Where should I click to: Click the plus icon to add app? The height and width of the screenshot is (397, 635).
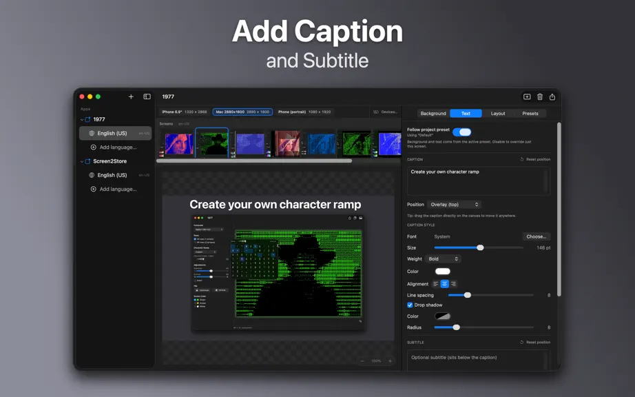pyautogui.click(x=131, y=96)
